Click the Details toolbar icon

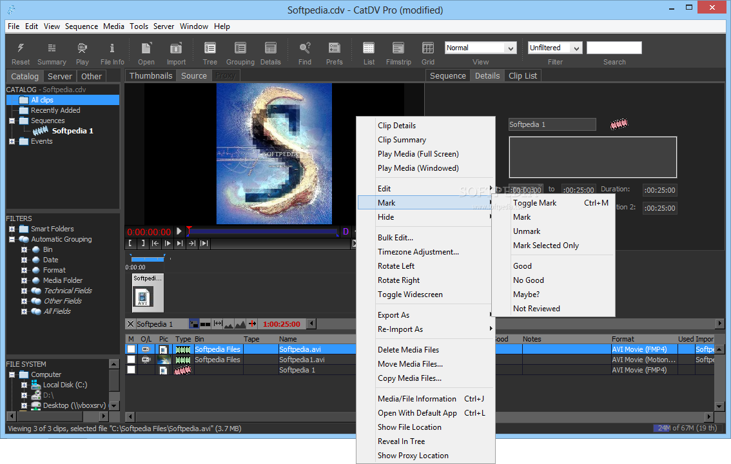[x=270, y=48]
